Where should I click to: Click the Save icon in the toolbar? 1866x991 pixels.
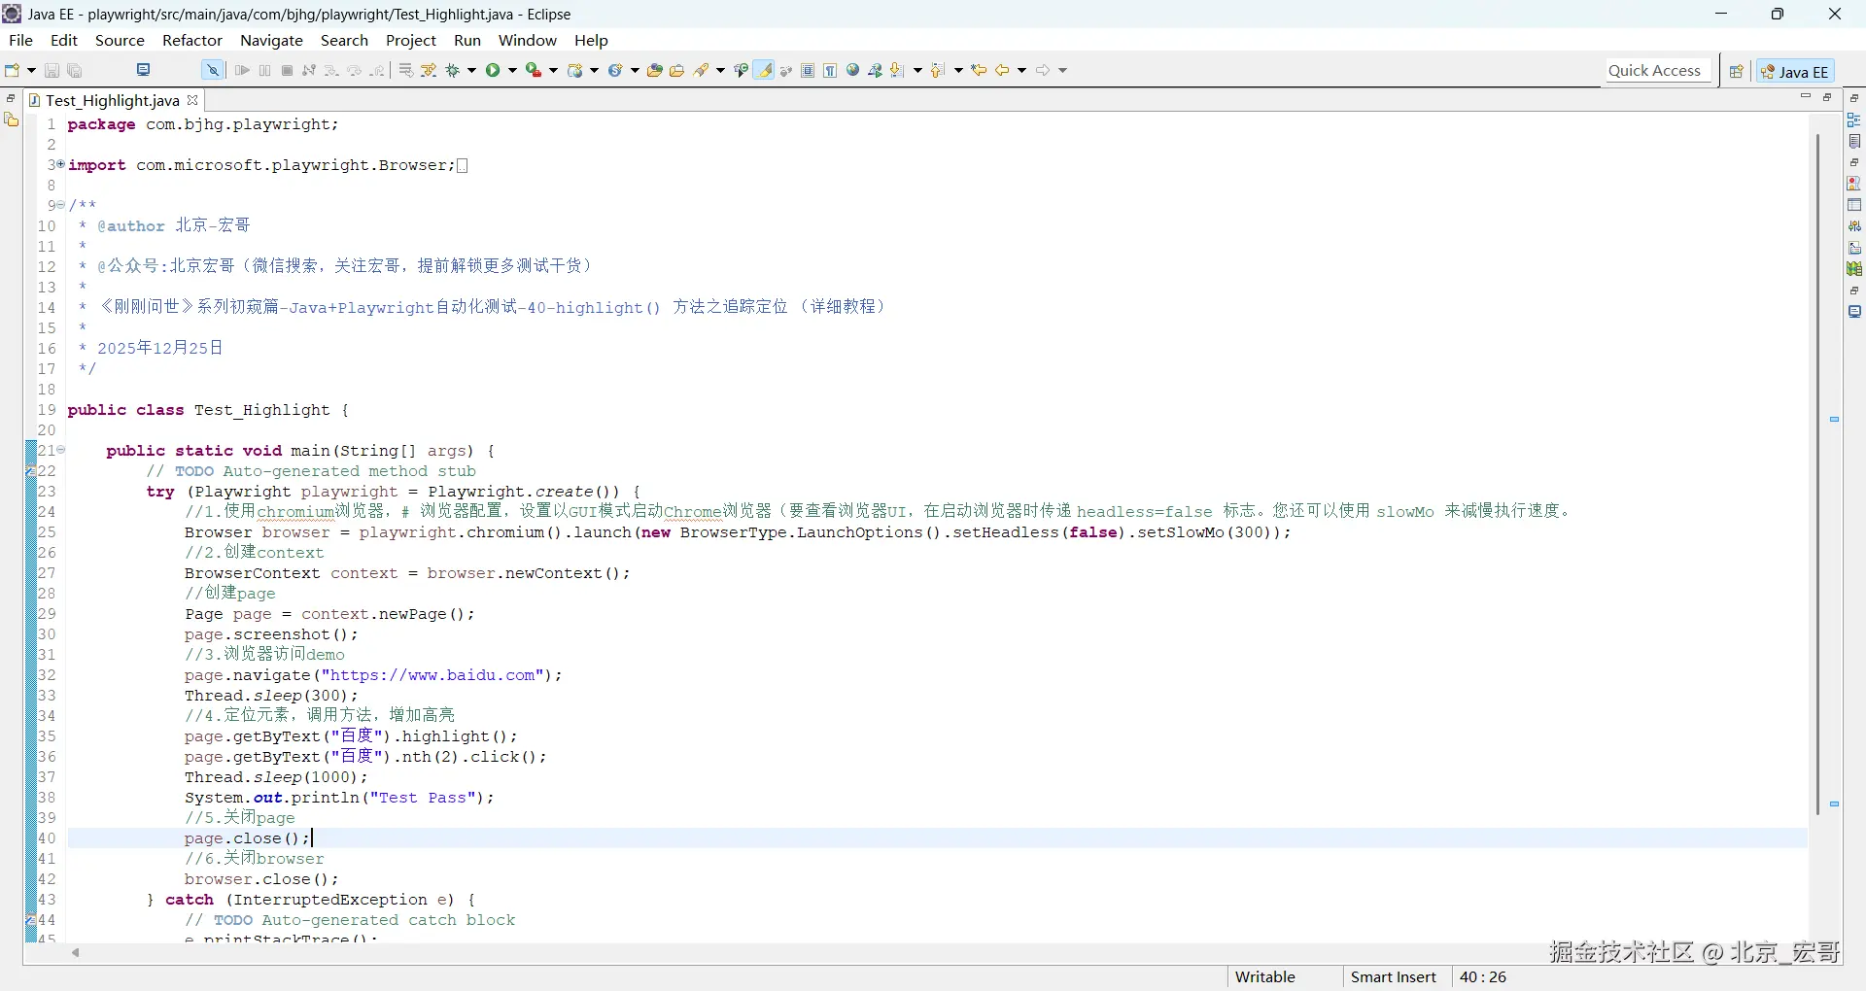[52, 70]
